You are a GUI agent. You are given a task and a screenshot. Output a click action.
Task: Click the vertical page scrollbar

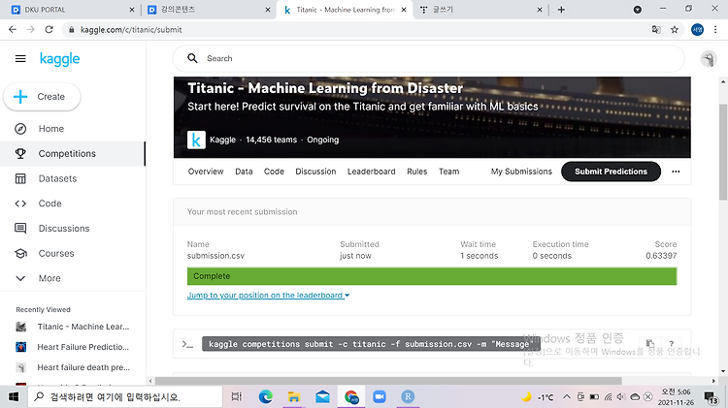[x=723, y=152]
